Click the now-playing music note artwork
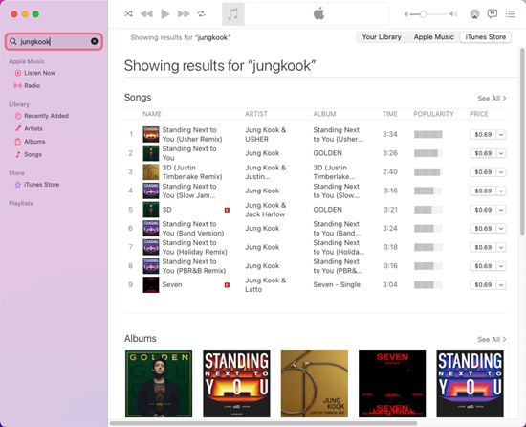Image resolution: width=526 pixels, height=427 pixels. click(233, 14)
